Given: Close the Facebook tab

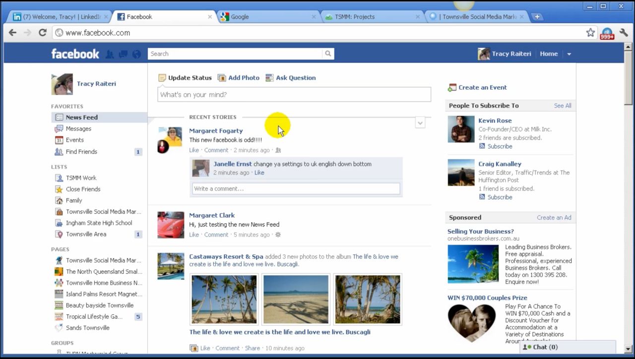Looking at the screenshot, I should point(209,17).
